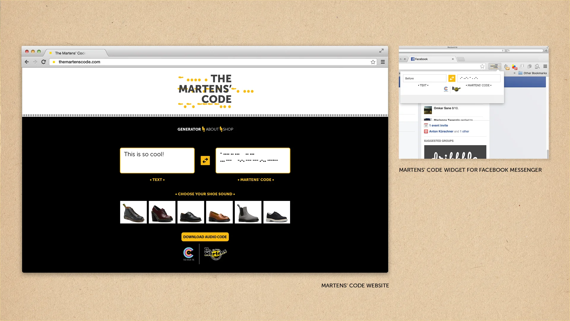Click the Rad Ocean logo in the widget popup

tap(446, 89)
